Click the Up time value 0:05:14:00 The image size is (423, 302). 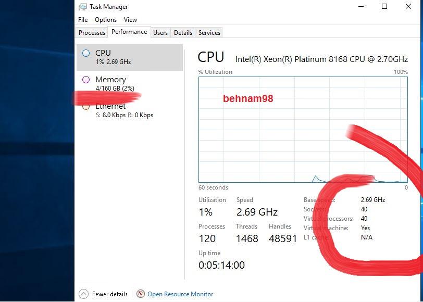click(x=221, y=265)
